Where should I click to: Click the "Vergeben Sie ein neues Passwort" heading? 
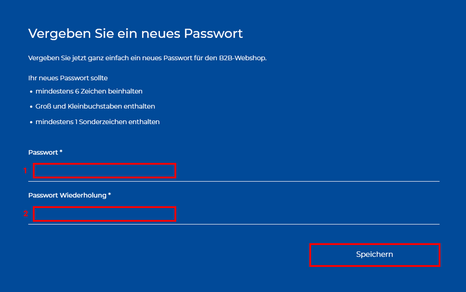click(135, 33)
